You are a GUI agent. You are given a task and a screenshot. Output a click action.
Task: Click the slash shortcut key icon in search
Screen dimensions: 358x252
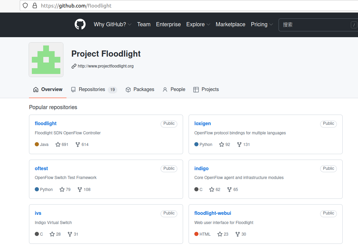[x=354, y=25]
